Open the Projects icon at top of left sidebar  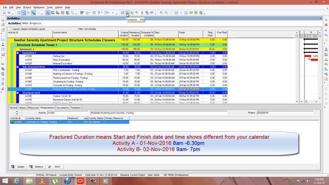tap(3, 20)
